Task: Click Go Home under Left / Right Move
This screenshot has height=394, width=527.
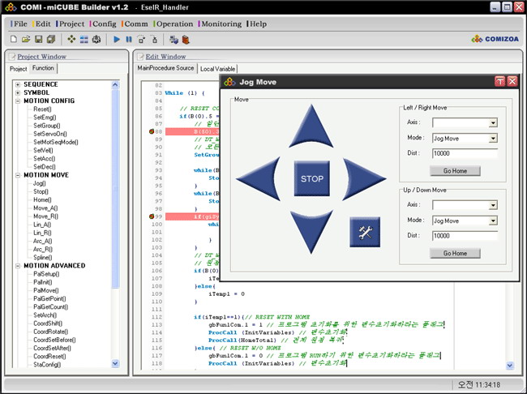Action: coord(454,171)
